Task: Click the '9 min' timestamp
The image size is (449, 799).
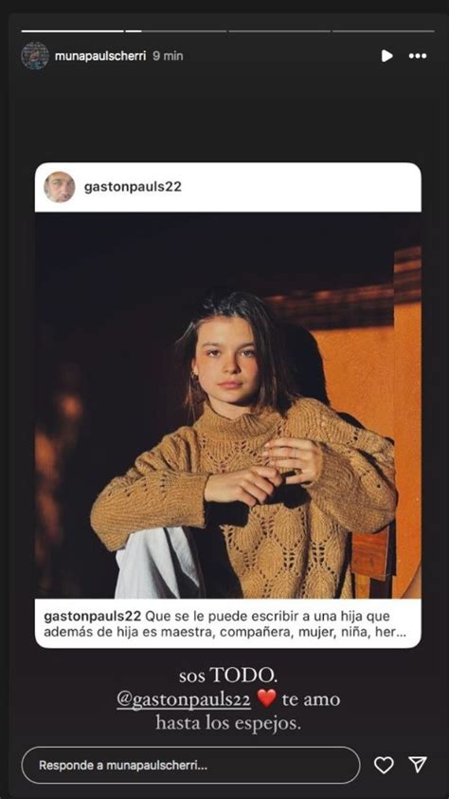Action: coord(168,56)
